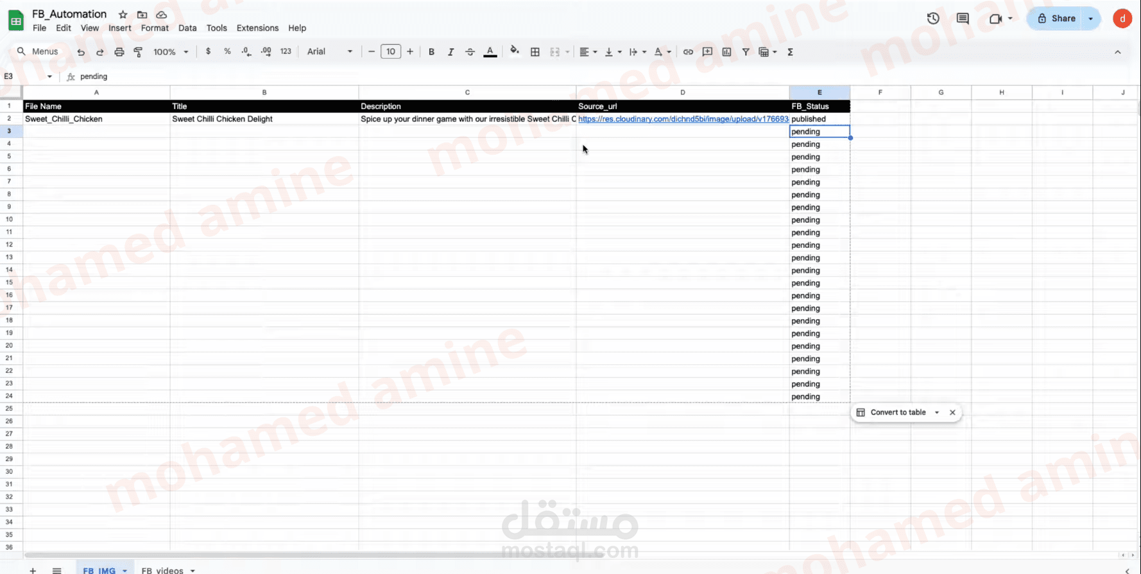Print the spreadsheet via printer icon
Screen dimensions: 1141x574
[119, 52]
